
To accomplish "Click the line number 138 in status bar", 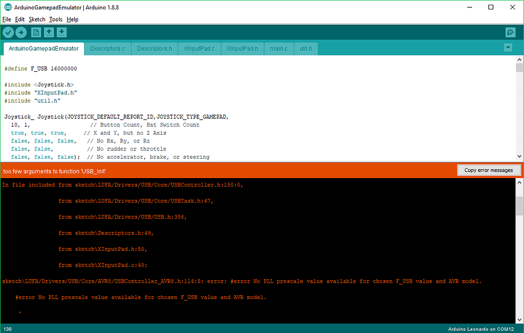I will pos(8,329).
